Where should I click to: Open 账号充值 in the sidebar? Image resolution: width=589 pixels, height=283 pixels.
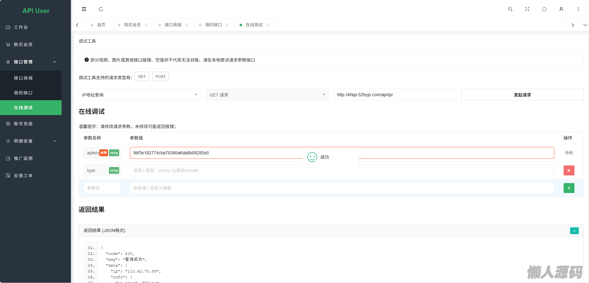(x=23, y=124)
